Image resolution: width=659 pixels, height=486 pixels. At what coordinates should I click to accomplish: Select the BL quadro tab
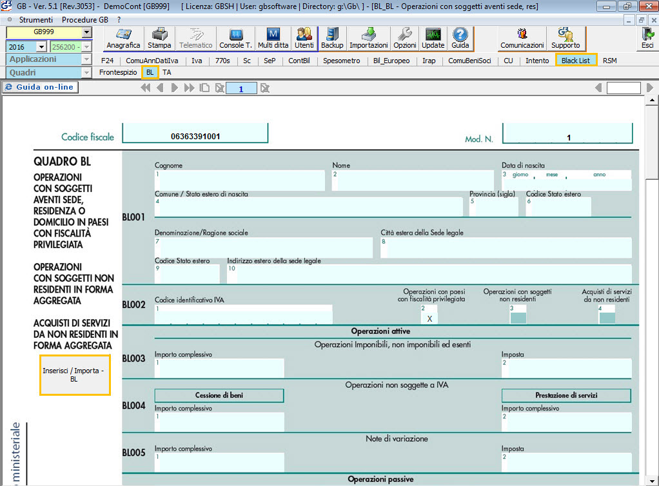[x=150, y=72]
